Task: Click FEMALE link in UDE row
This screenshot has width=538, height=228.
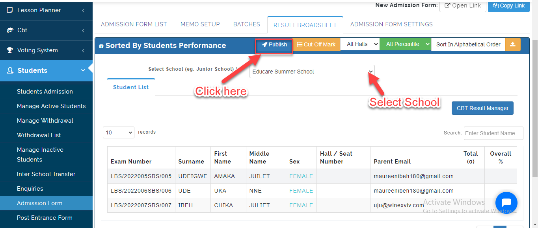Action: pyautogui.click(x=301, y=191)
